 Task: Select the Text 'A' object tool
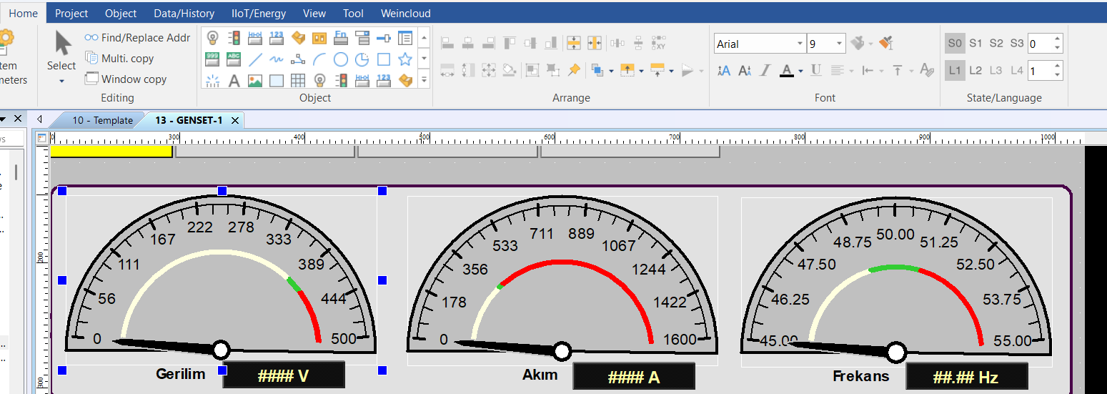[234, 81]
